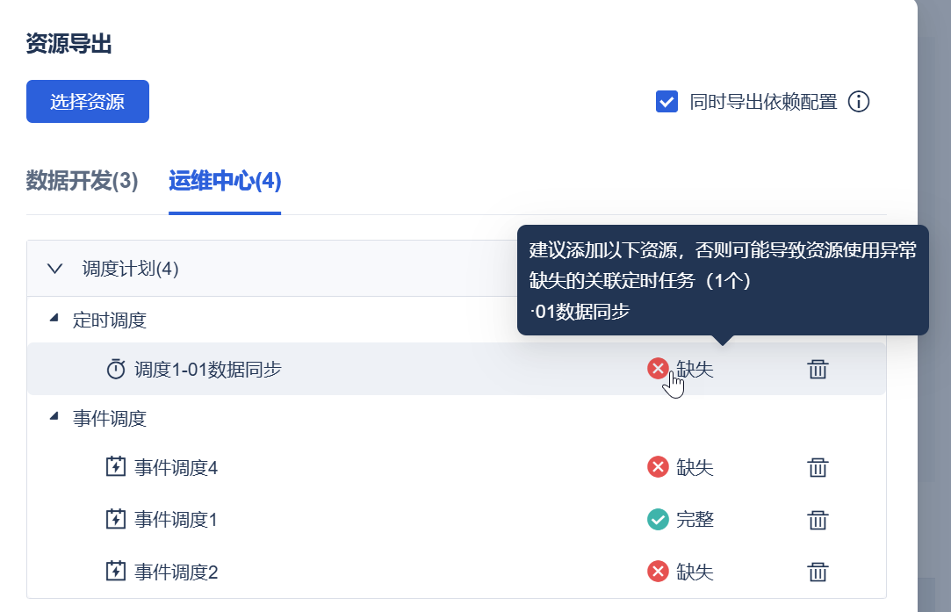Click trash icon for 事件调度4
The width and height of the screenshot is (951, 612).
(818, 467)
